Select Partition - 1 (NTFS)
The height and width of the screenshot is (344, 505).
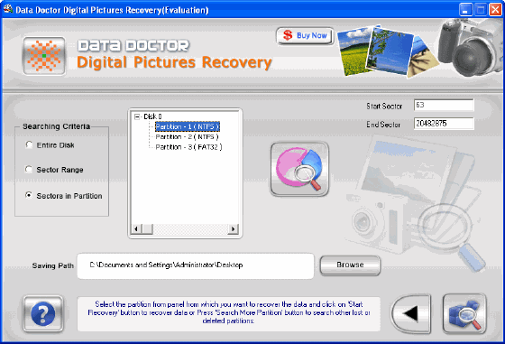pyautogui.click(x=188, y=126)
